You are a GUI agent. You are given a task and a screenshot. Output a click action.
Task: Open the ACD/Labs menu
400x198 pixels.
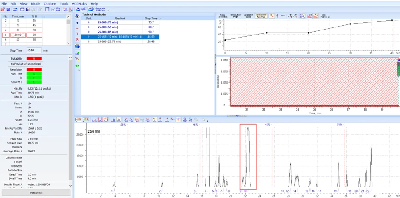point(79,4)
